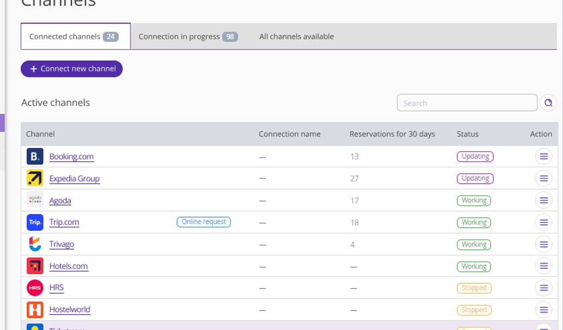The height and width of the screenshot is (330, 563).
Task: Click the Online request badge
Action: (204, 222)
